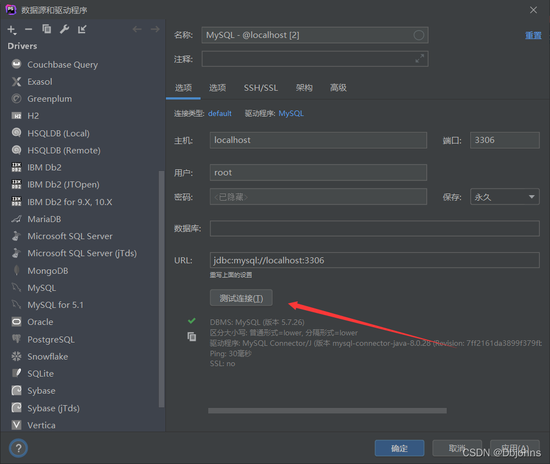Screen dimensions: 550x464
Task: Select Microsoft SQL Server (jTds) driver
Action: click(x=82, y=253)
